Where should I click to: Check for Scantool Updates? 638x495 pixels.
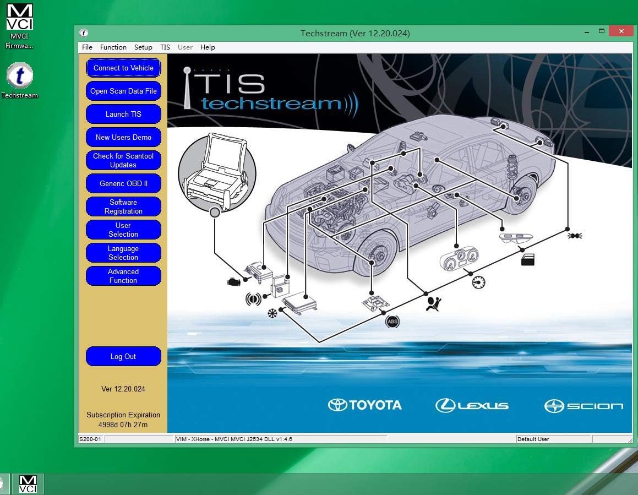[x=123, y=160]
